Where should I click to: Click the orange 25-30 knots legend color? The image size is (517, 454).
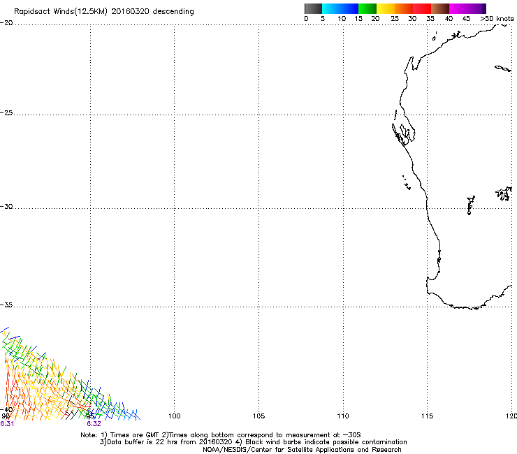point(404,8)
